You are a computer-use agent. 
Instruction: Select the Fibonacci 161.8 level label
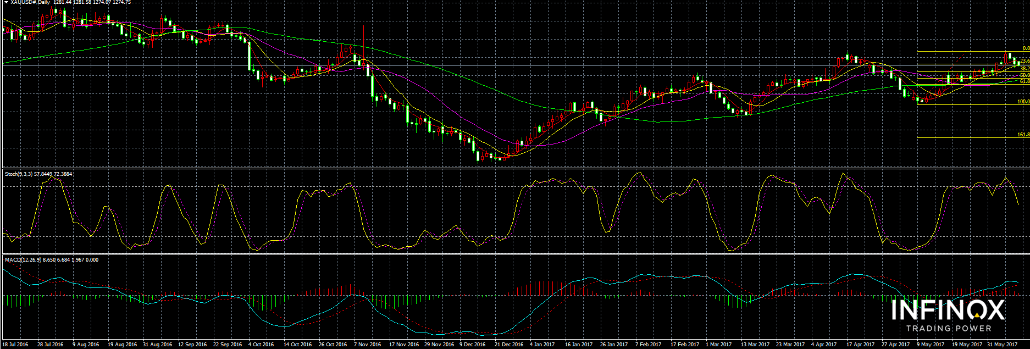coord(1023,135)
